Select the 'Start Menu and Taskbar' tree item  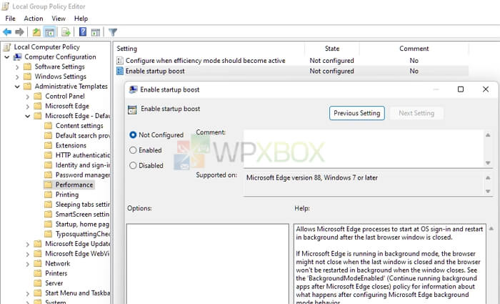click(x=77, y=293)
